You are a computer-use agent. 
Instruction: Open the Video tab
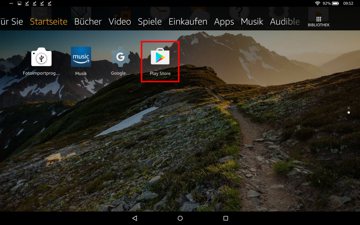[120, 21]
